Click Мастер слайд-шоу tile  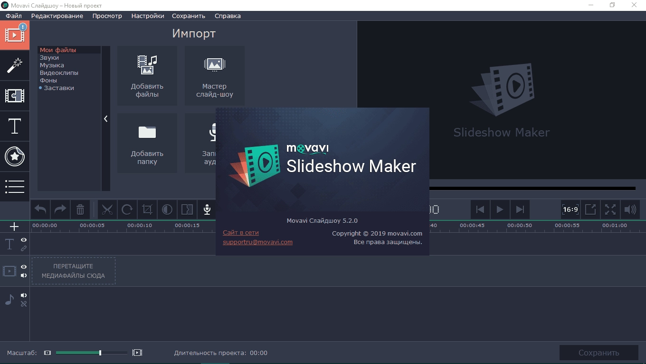(x=215, y=76)
